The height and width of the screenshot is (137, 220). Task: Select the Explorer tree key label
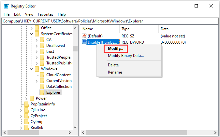[x=53, y=92]
